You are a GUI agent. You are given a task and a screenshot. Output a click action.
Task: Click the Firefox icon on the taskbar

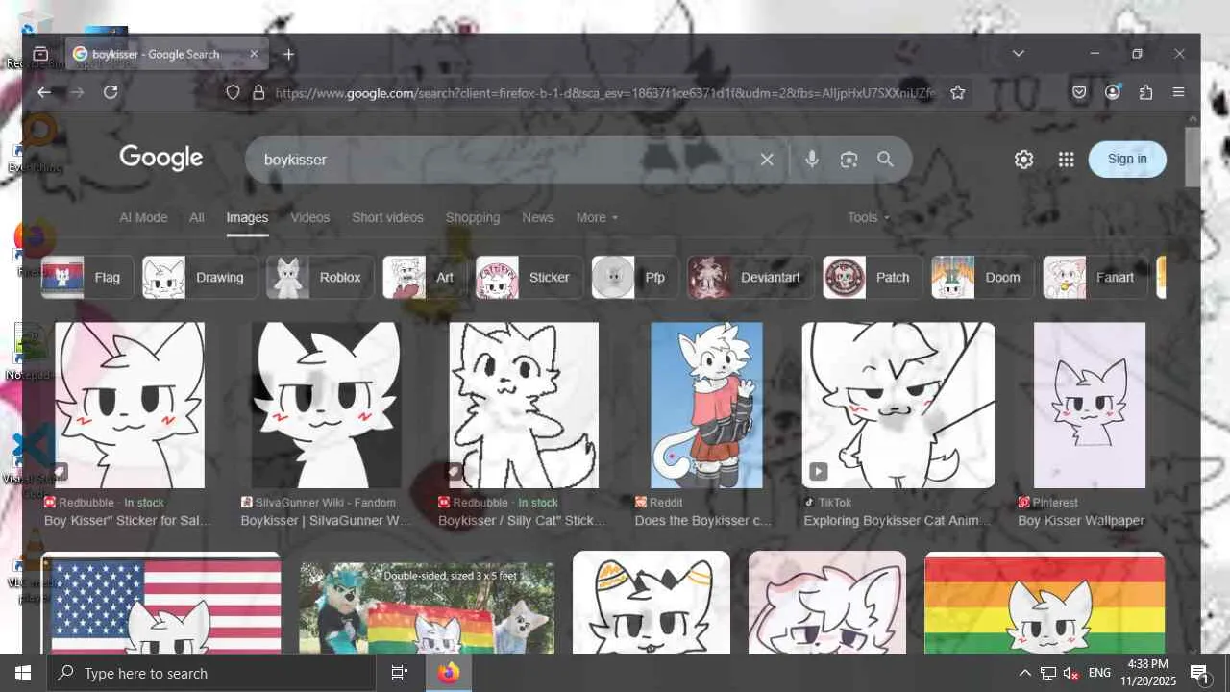tap(449, 673)
